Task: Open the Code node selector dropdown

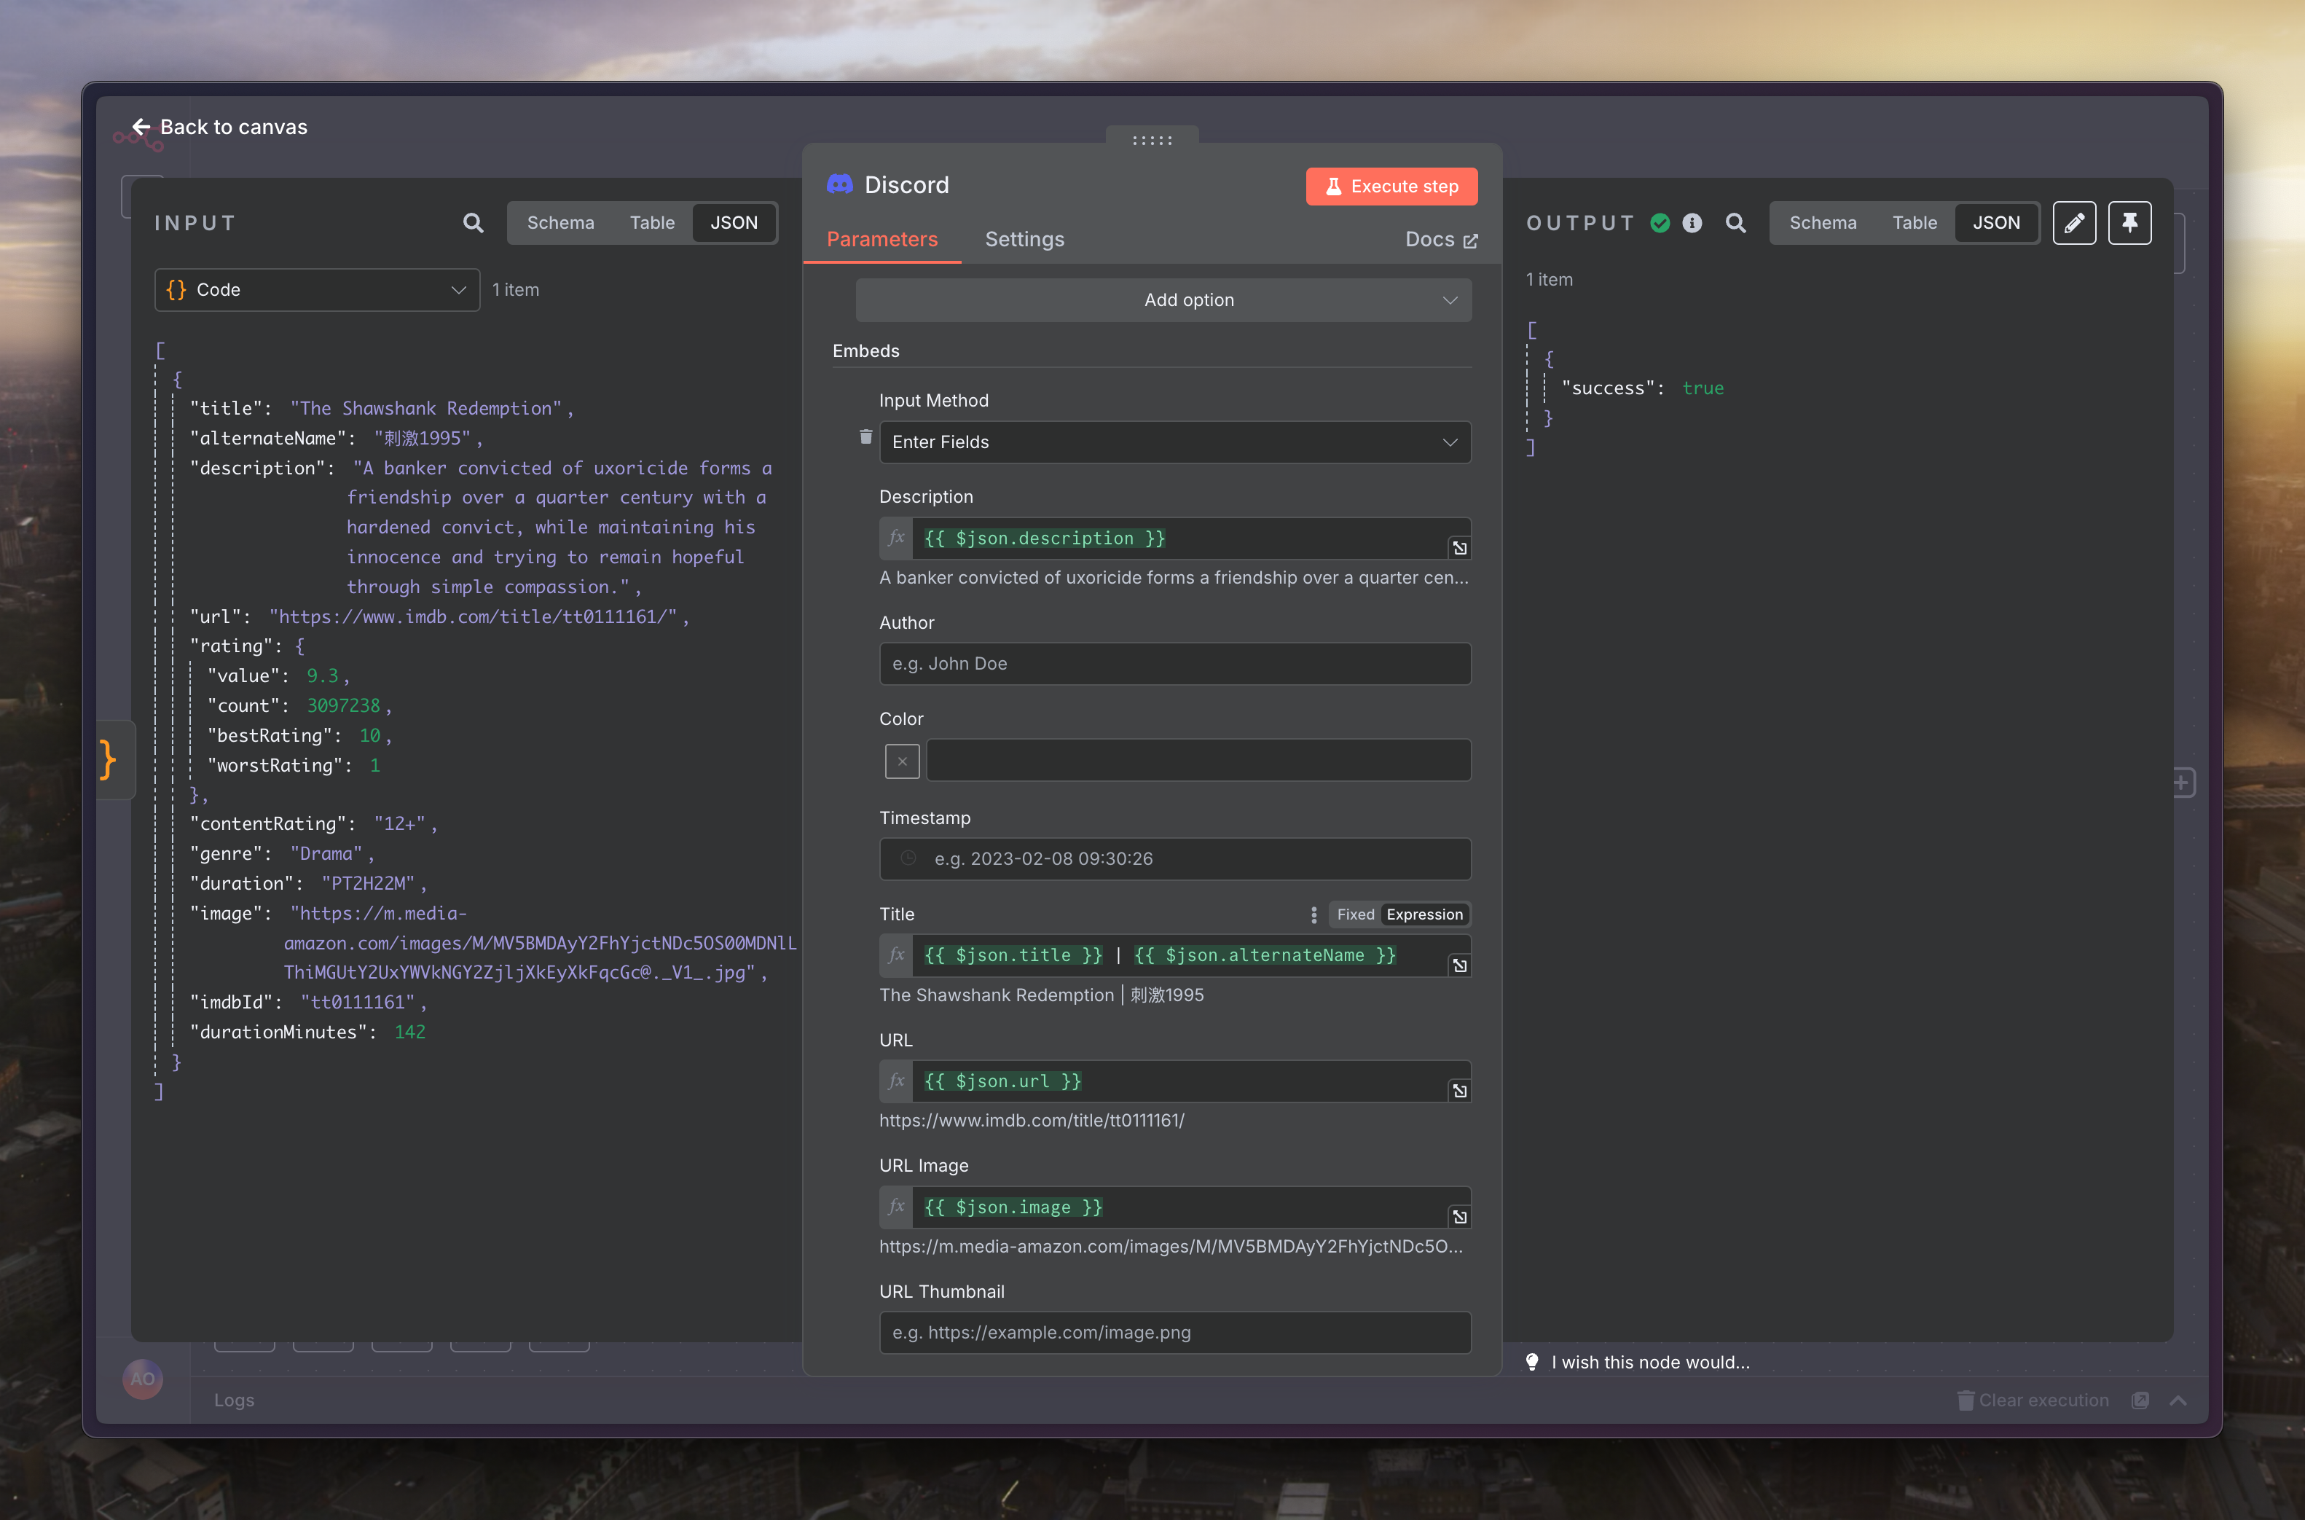Action: (317, 290)
